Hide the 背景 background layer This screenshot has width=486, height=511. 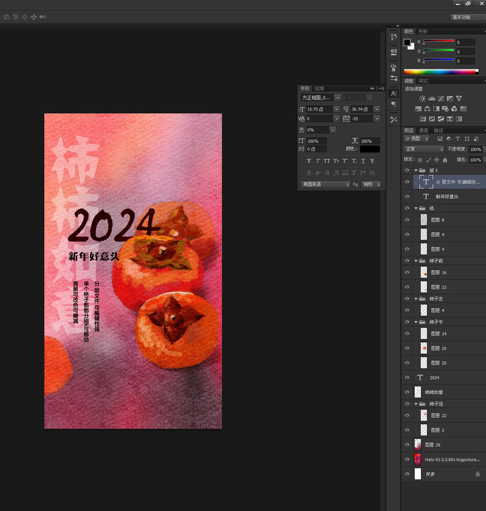point(407,474)
